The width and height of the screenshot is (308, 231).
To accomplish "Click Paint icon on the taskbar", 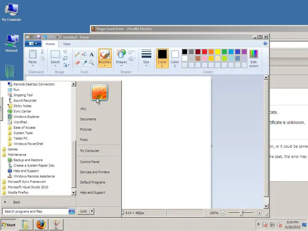I will (x=56, y=224).
